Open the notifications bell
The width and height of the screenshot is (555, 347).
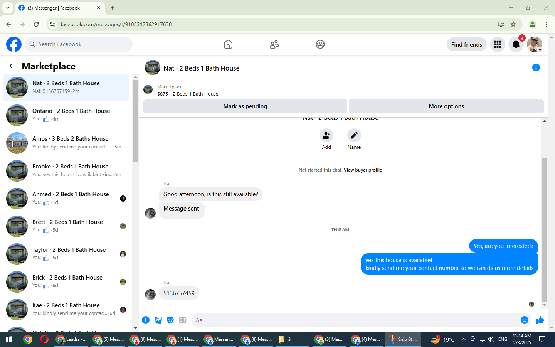(516, 44)
